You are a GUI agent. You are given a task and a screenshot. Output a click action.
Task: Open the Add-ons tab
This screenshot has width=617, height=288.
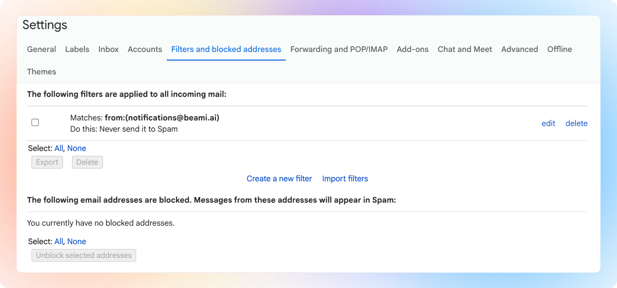pyautogui.click(x=412, y=49)
